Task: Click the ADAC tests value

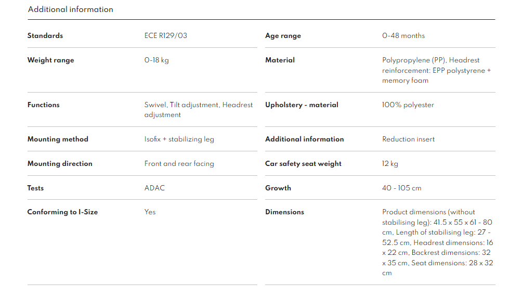Action: [x=154, y=188]
